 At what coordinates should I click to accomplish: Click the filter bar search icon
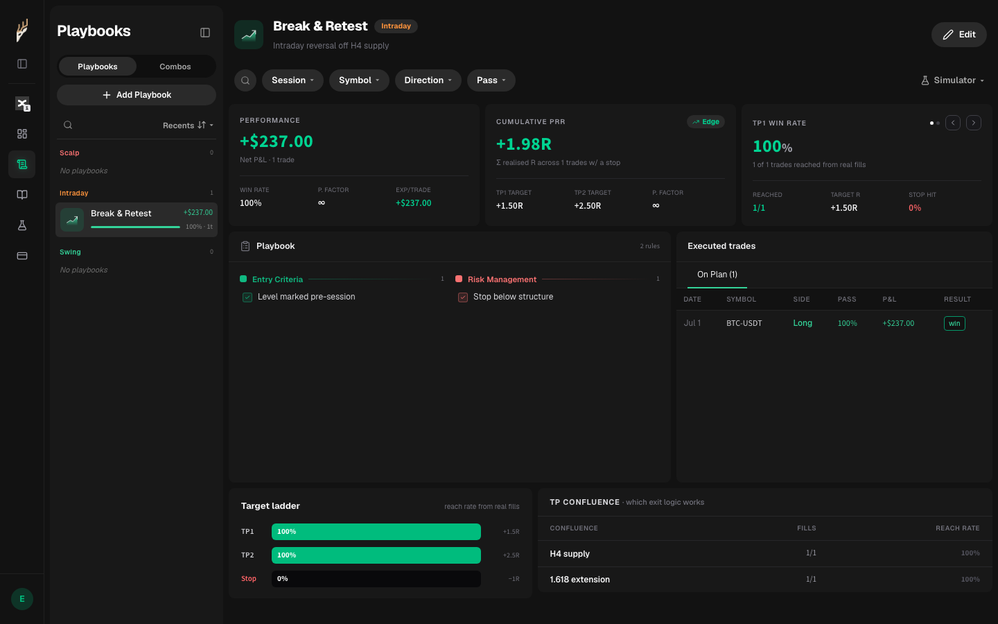click(x=245, y=80)
